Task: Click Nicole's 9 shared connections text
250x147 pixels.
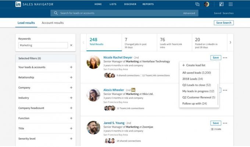Action: (x=128, y=75)
